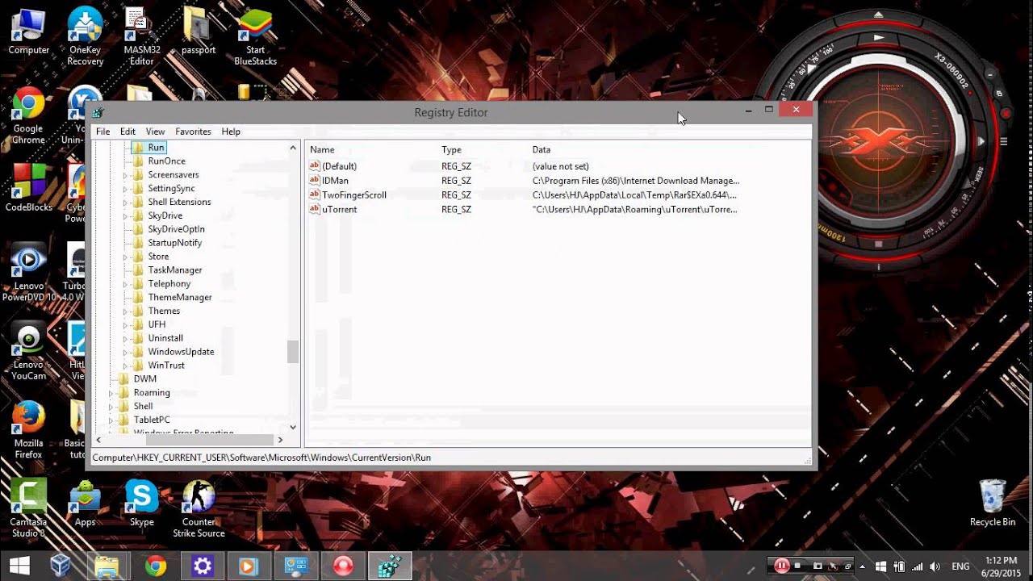Click the tree pane vertical scrollbar thumb
Screen dimensions: 1033x581
pyautogui.click(x=293, y=351)
